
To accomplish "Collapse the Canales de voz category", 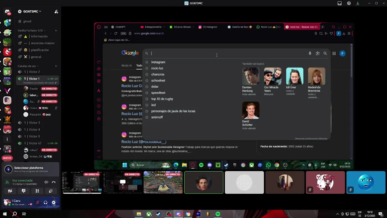I will coord(28,66).
